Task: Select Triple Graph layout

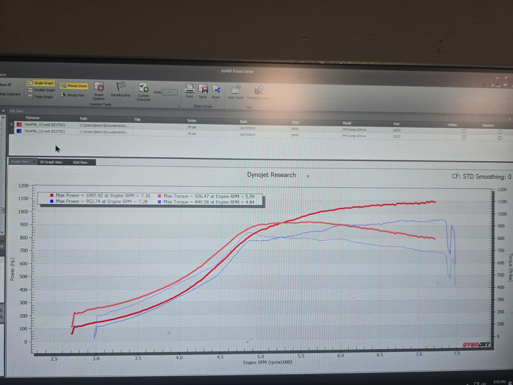Action: [40, 97]
